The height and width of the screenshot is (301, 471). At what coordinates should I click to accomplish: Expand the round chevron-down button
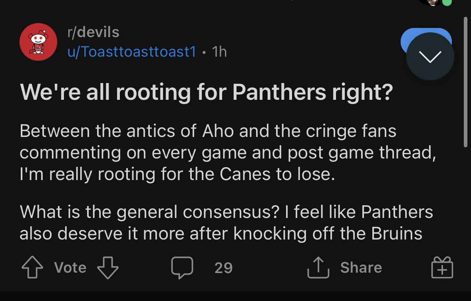430,57
